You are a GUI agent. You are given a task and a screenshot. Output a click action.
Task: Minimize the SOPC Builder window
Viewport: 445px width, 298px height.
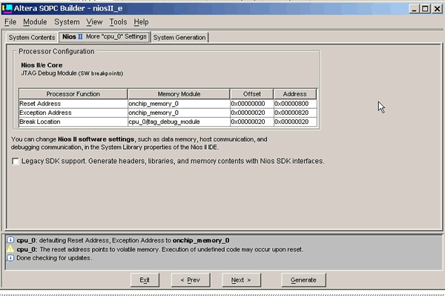click(x=414, y=9)
